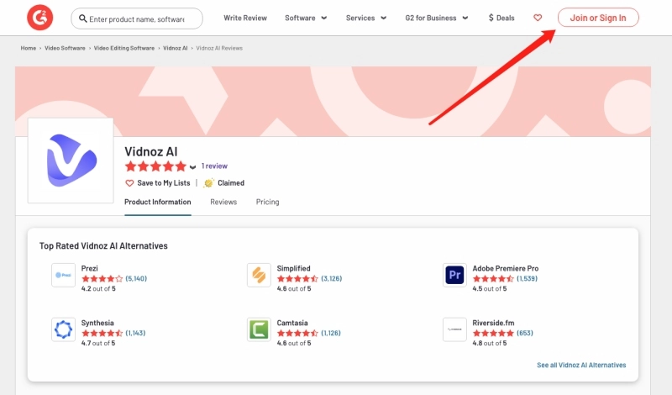Click the G2 logo icon

(x=39, y=17)
